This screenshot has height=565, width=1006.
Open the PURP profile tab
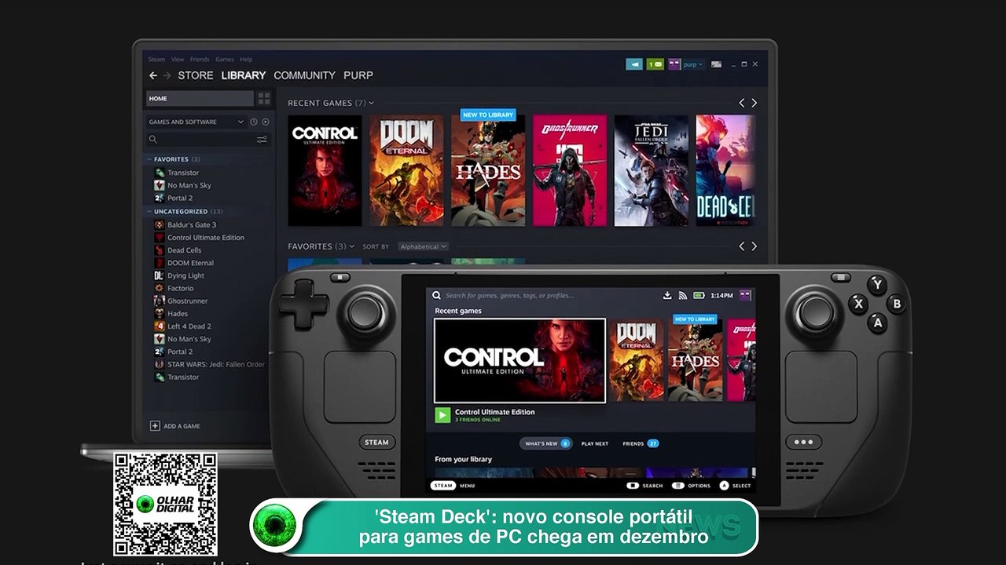[x=358, y=75]
